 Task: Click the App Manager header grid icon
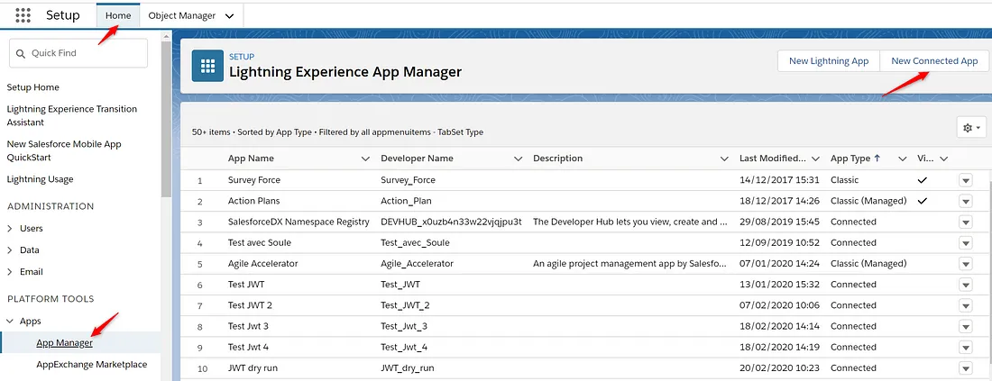pyautogui.click(x=207, y=66)
